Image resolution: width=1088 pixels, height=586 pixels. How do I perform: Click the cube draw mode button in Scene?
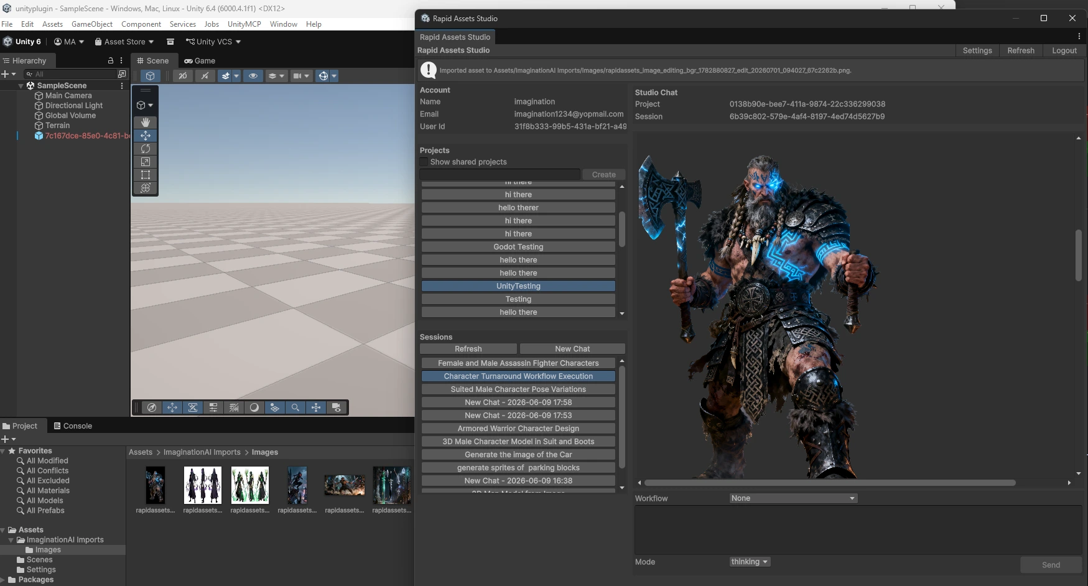[151, 76]
